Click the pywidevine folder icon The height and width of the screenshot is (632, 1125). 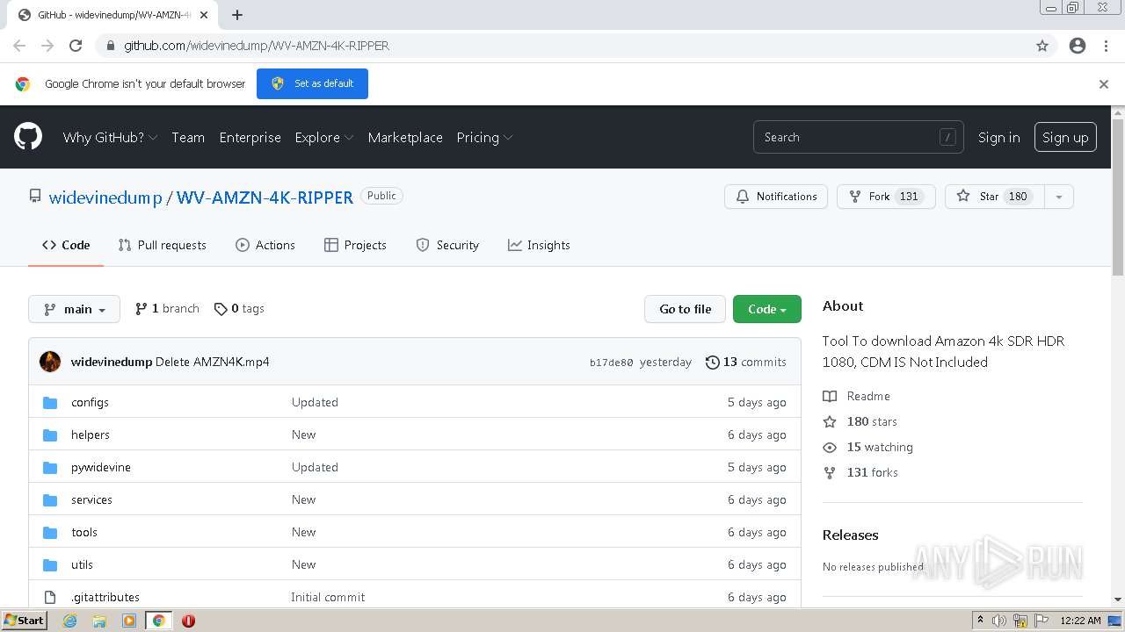(x=51, y=467)
